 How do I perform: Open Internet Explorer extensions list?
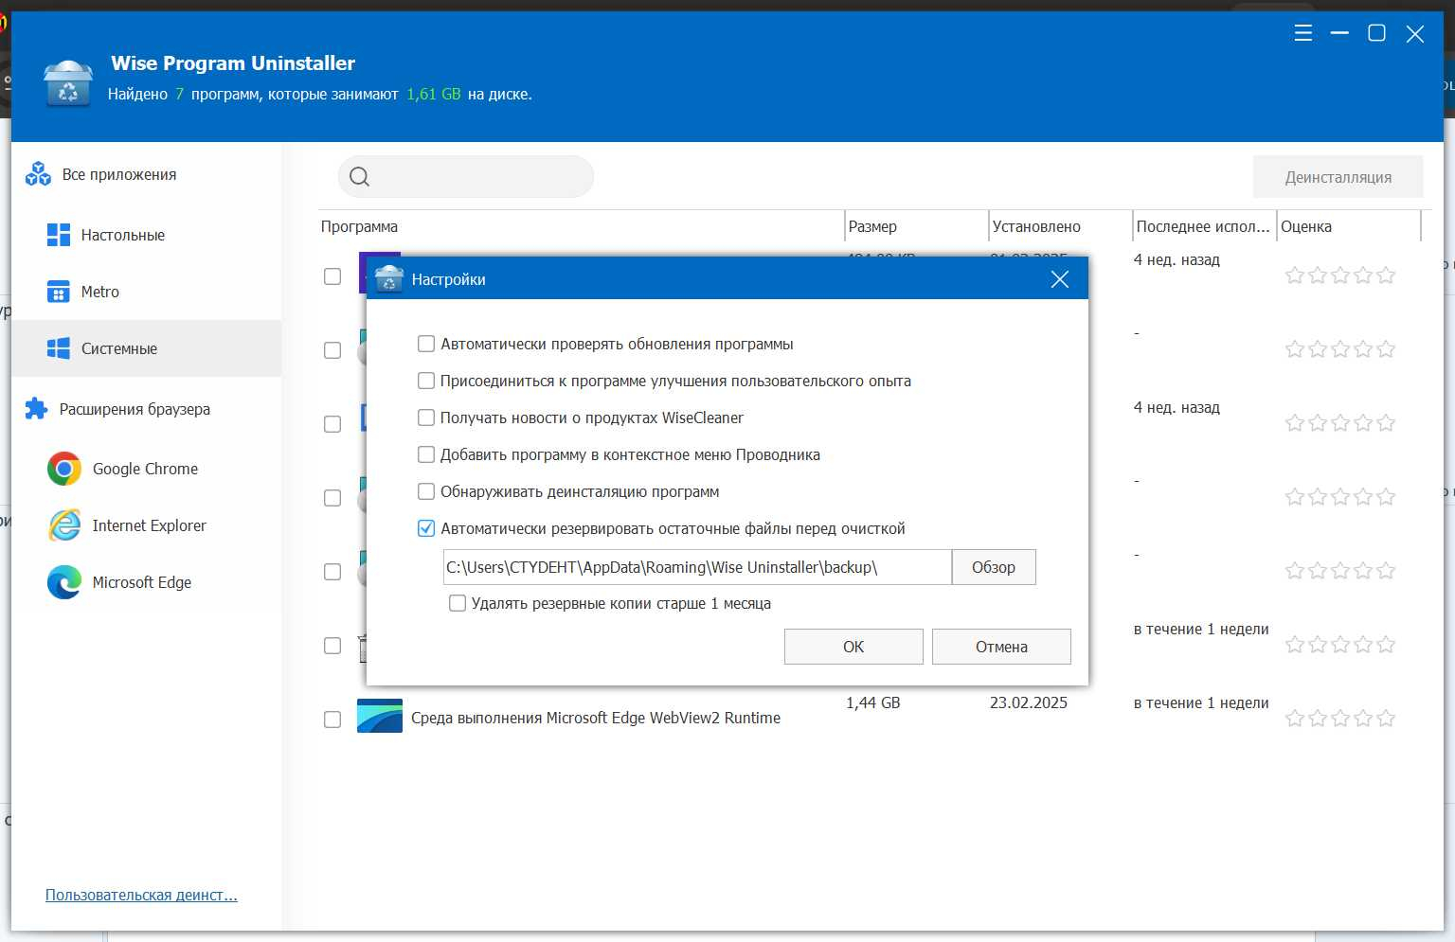tap(147, 525)
